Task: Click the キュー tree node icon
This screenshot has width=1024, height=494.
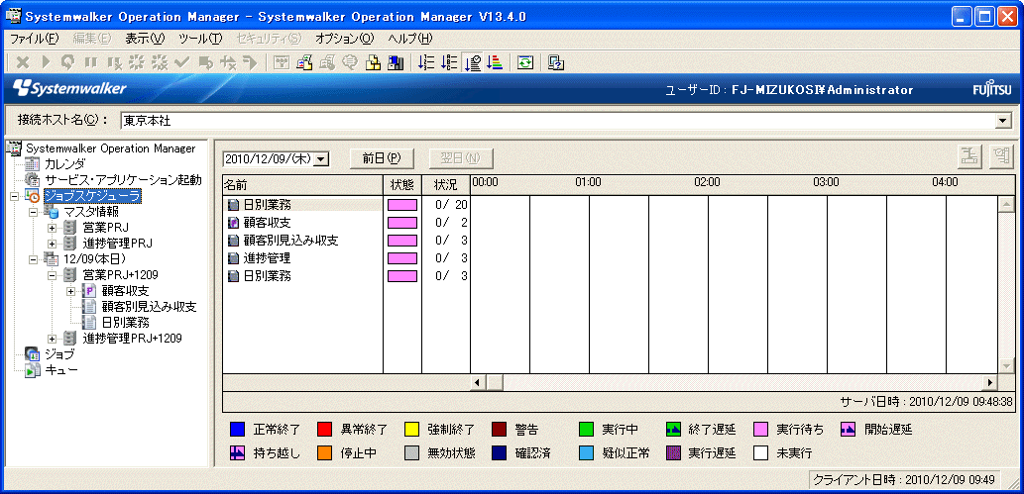Action: pyautogui.click(x=33, y=370)
